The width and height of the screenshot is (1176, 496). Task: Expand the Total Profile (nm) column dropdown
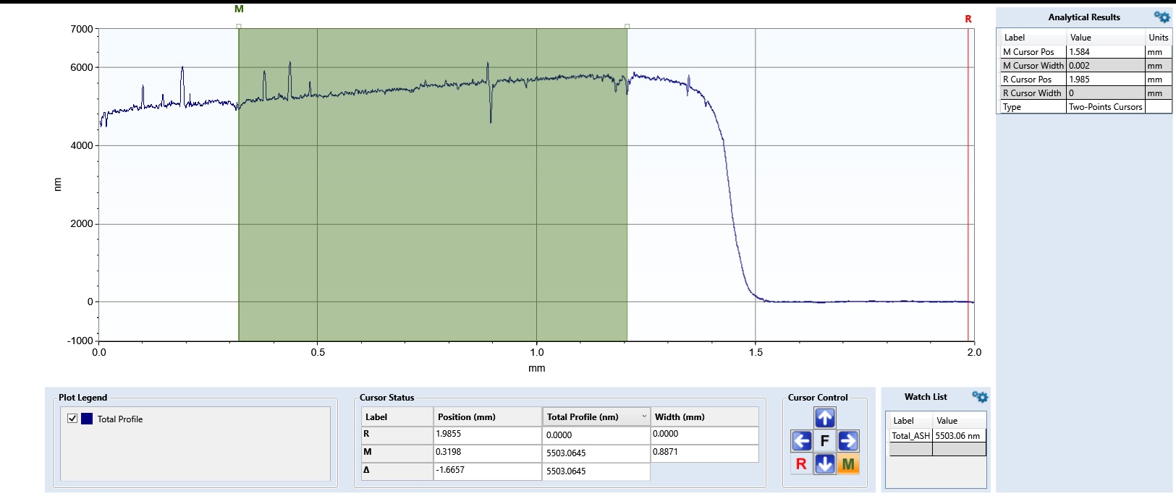click(643, 416)
